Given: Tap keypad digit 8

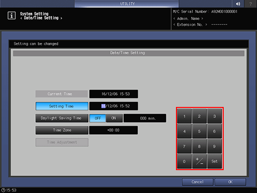Looking at the screenshot, I should click(199, 146).
